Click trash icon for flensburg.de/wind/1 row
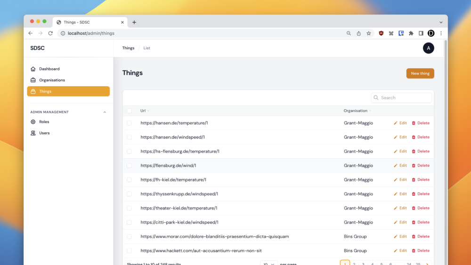The image size is (471, 265). (414, 166)
